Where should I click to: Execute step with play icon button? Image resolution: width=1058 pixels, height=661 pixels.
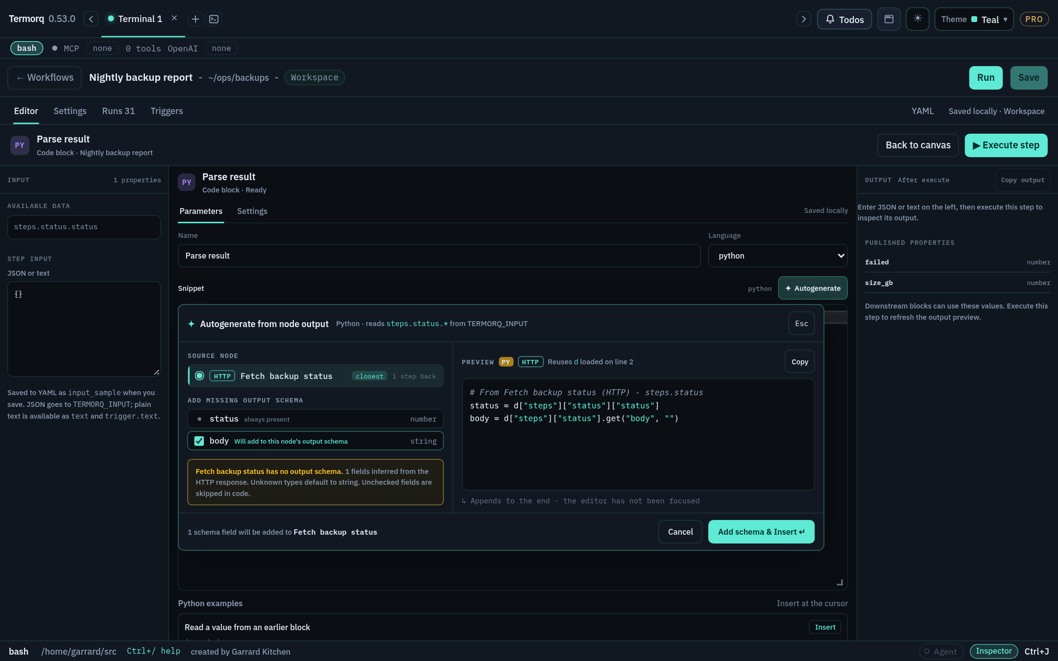click(x=1006, y=145)
